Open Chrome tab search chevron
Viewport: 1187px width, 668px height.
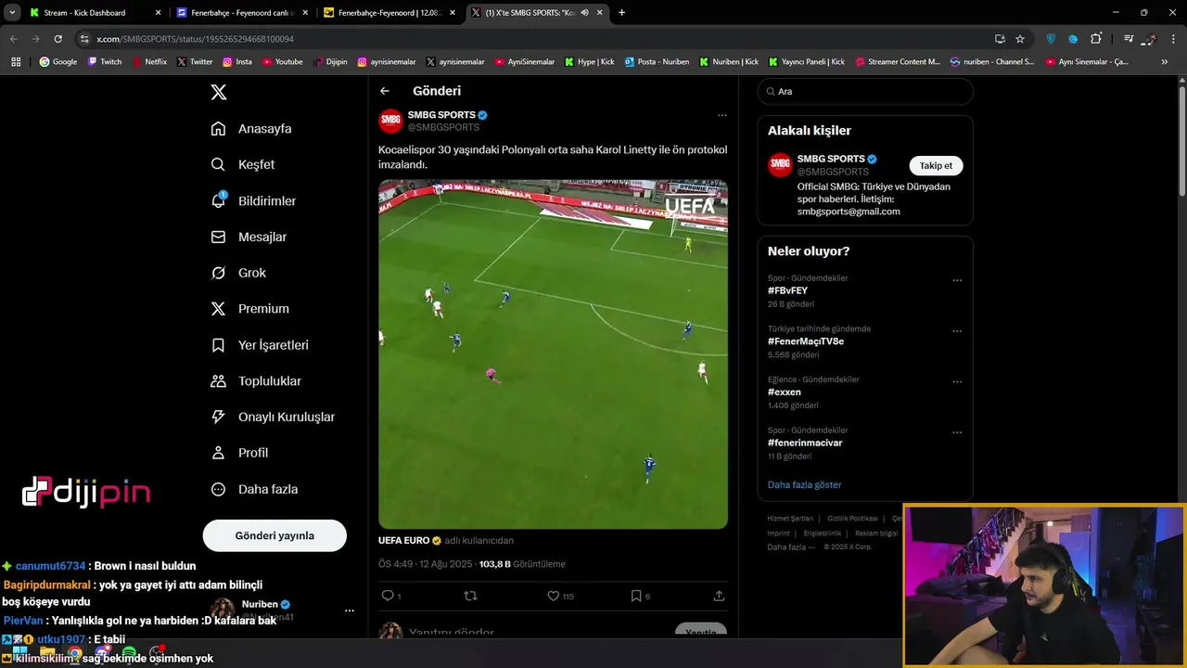(12, 13)
